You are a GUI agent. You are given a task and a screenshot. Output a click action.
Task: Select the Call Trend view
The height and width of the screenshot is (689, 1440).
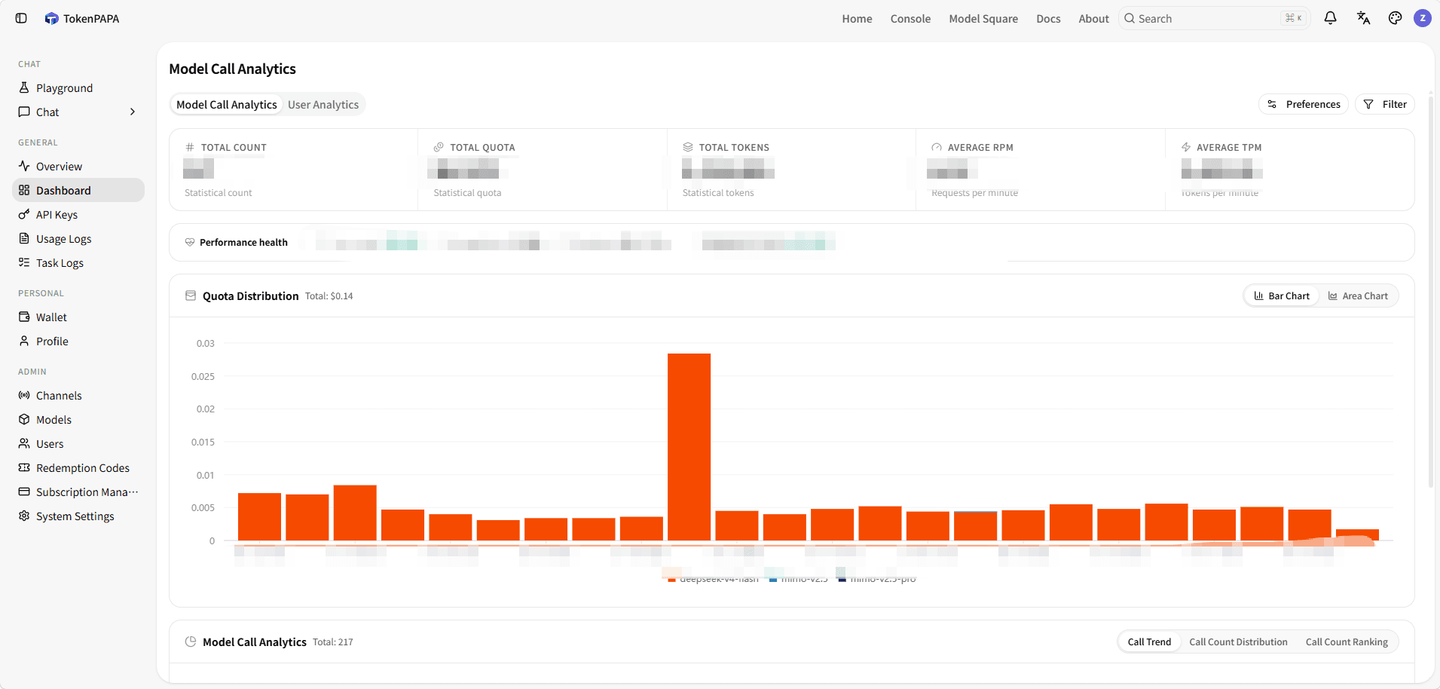click(1149, 642)
